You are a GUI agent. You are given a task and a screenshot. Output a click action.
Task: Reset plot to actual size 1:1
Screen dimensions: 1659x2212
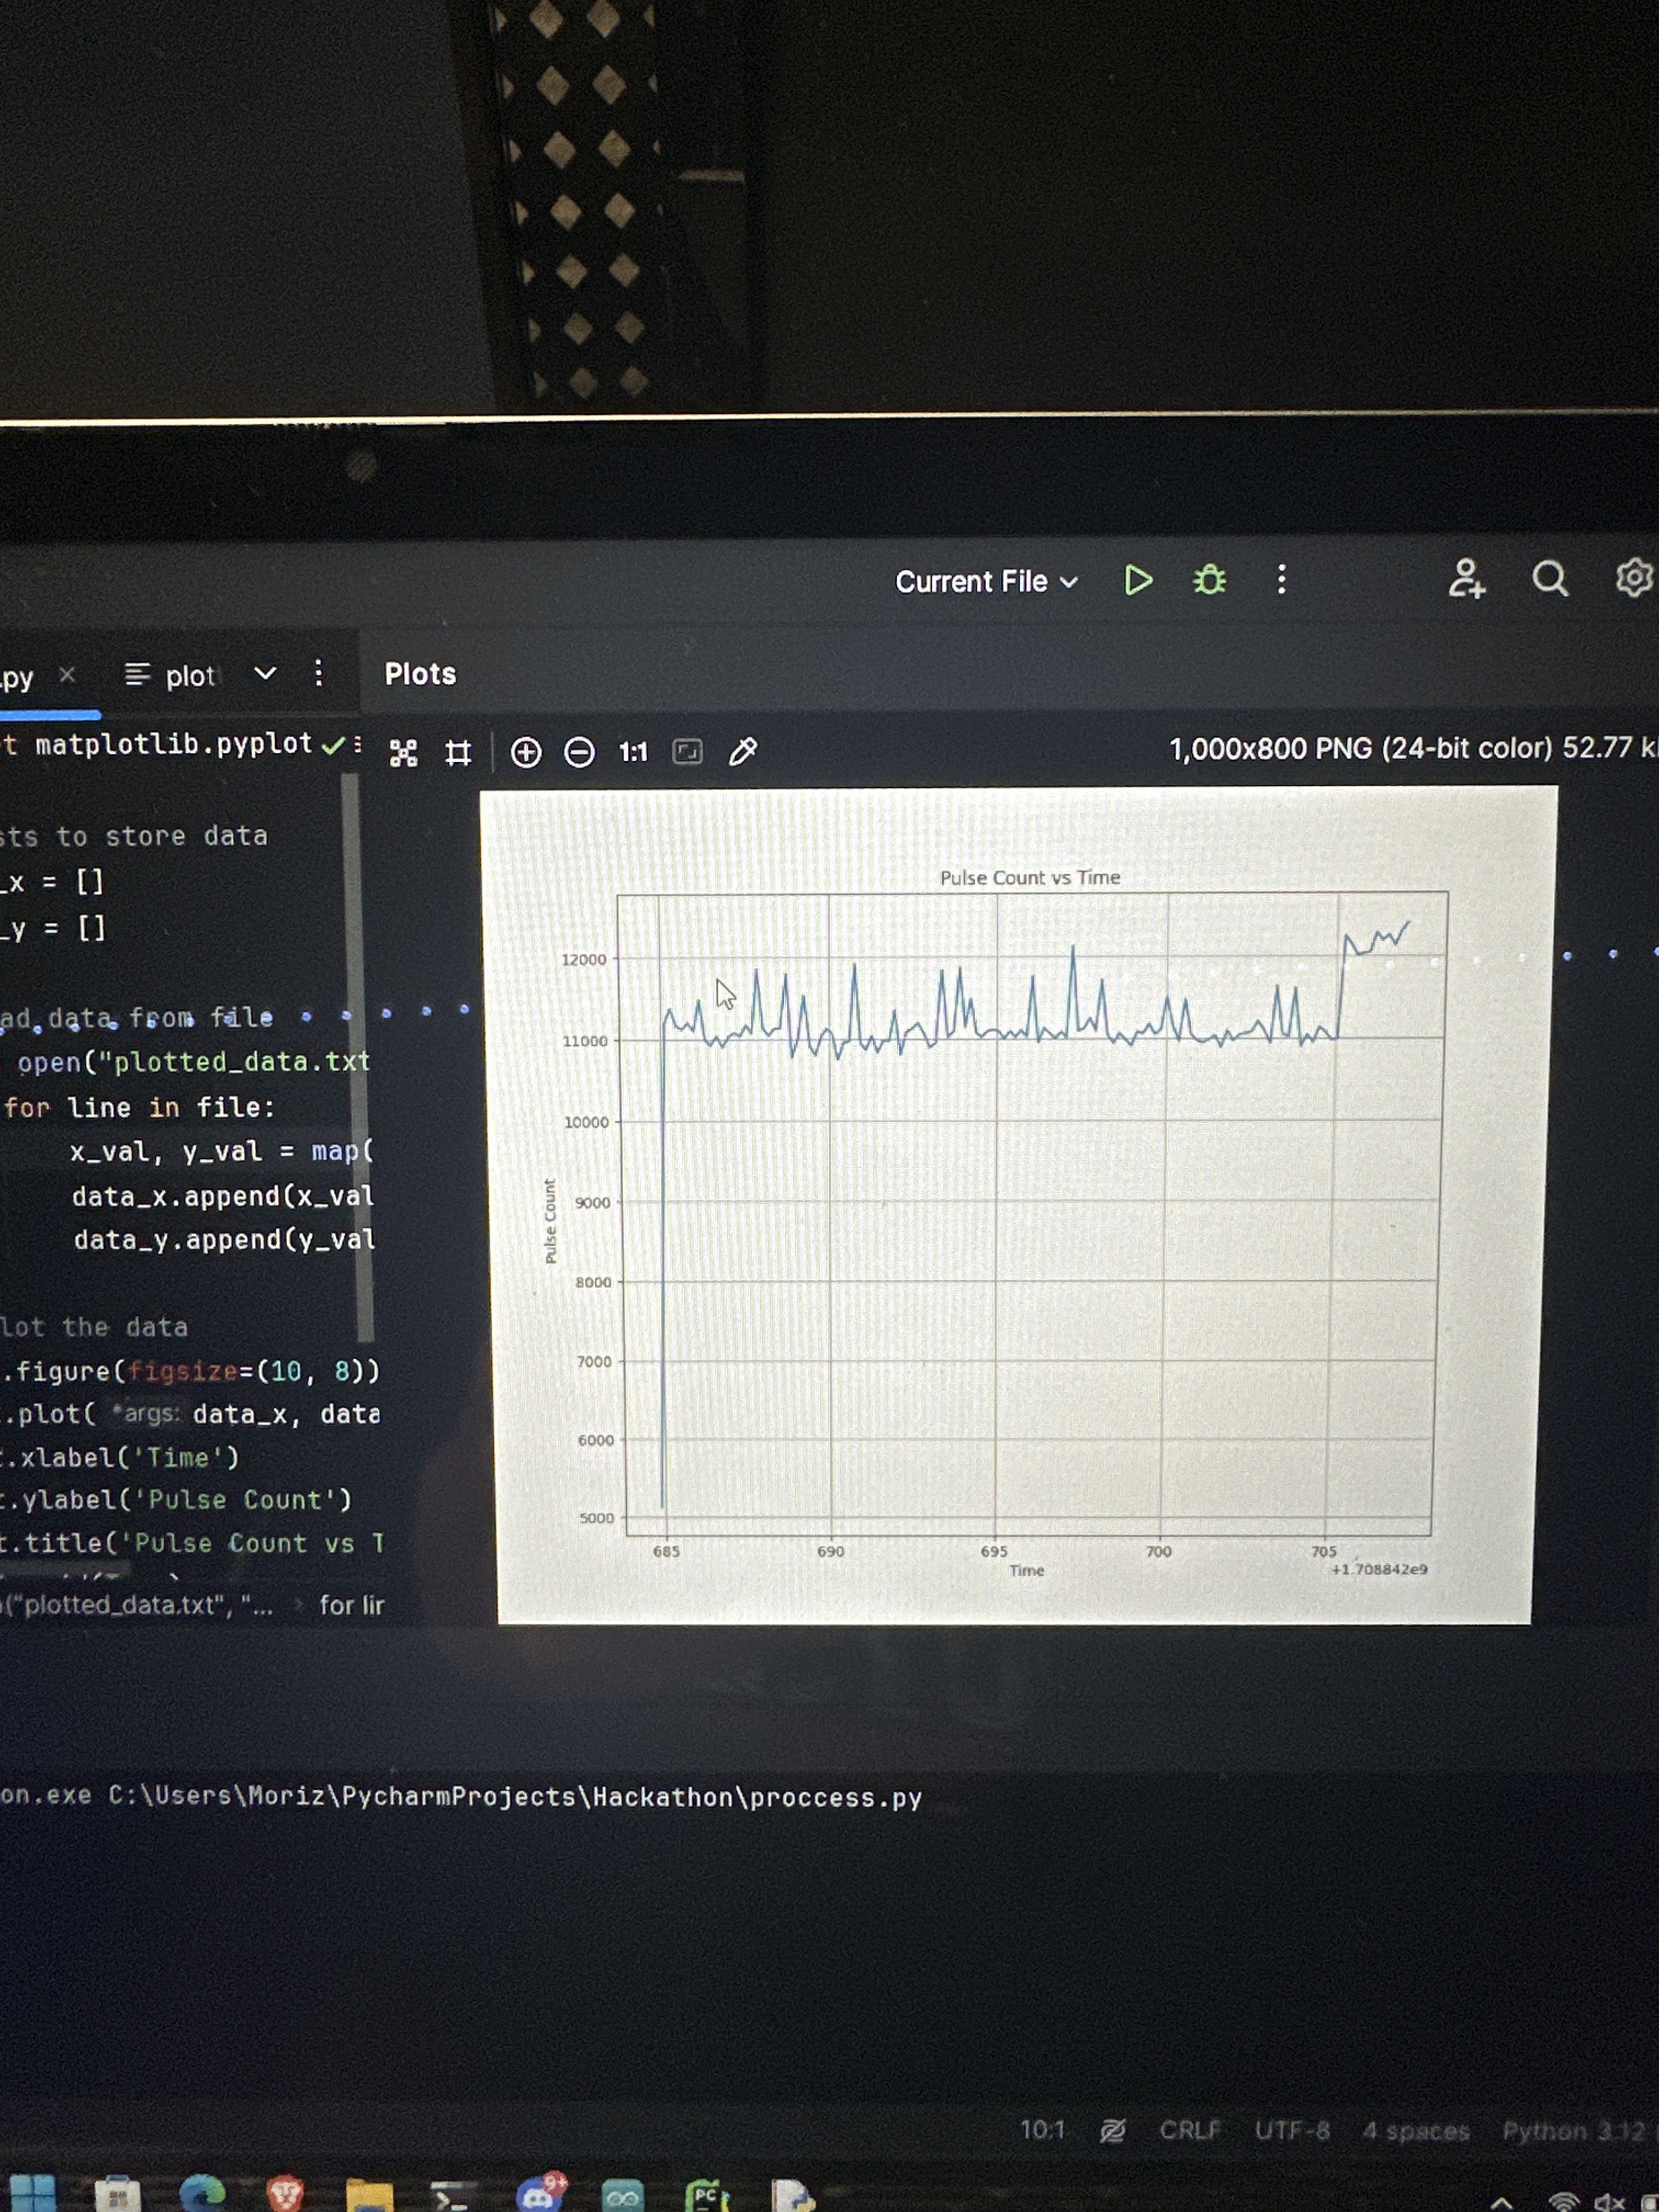pyautogui.click(x=633, y=753)
